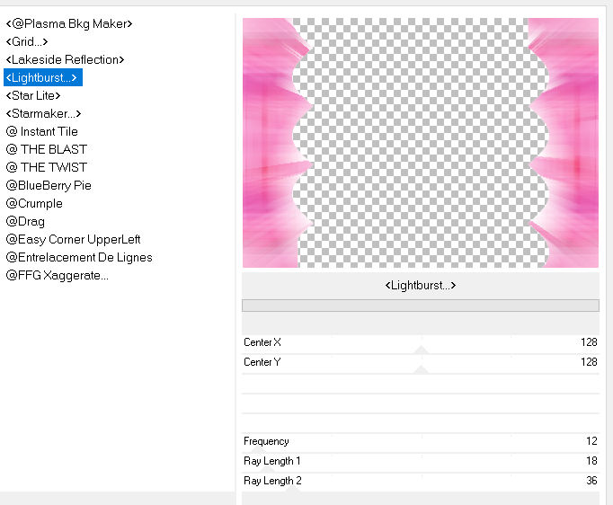Select @ Instant Tile in filter list

click(42, 131)
